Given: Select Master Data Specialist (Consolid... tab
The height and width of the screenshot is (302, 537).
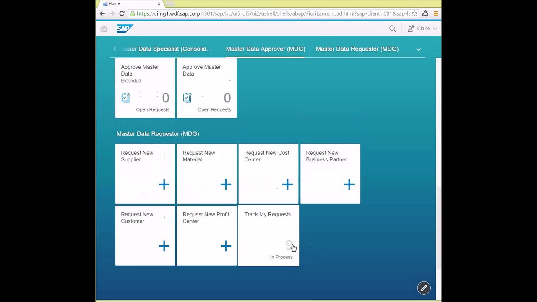Looking at the screenshot, I should (167, 49).
